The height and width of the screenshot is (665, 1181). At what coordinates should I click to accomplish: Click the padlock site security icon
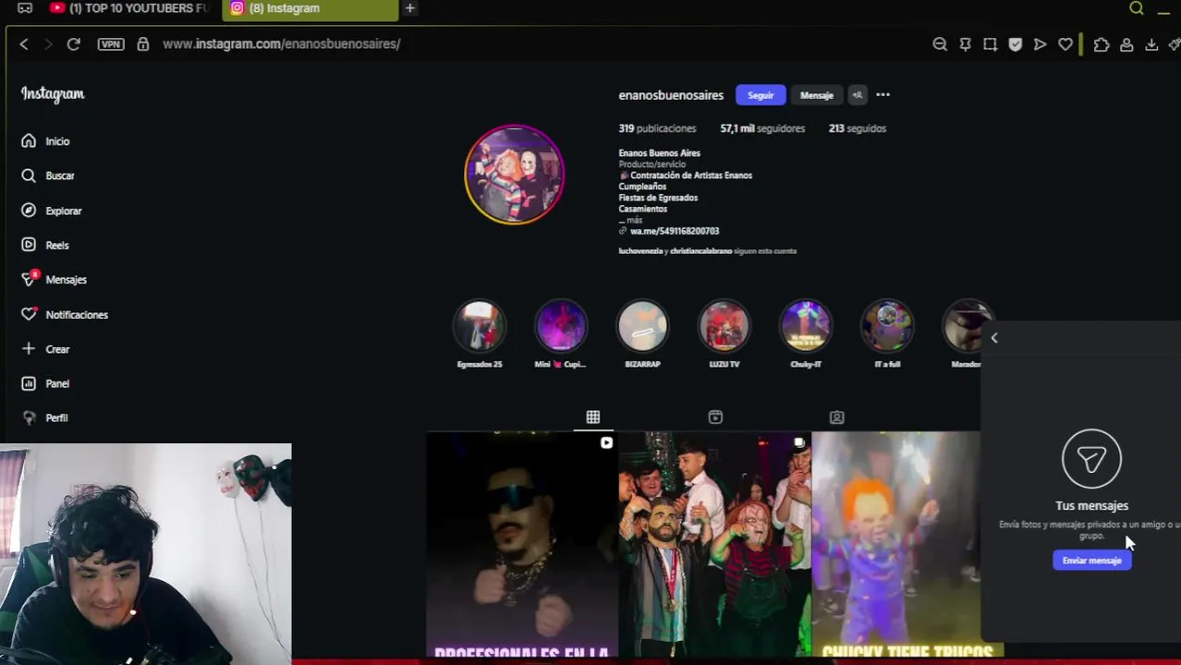(x=143, y=43)
